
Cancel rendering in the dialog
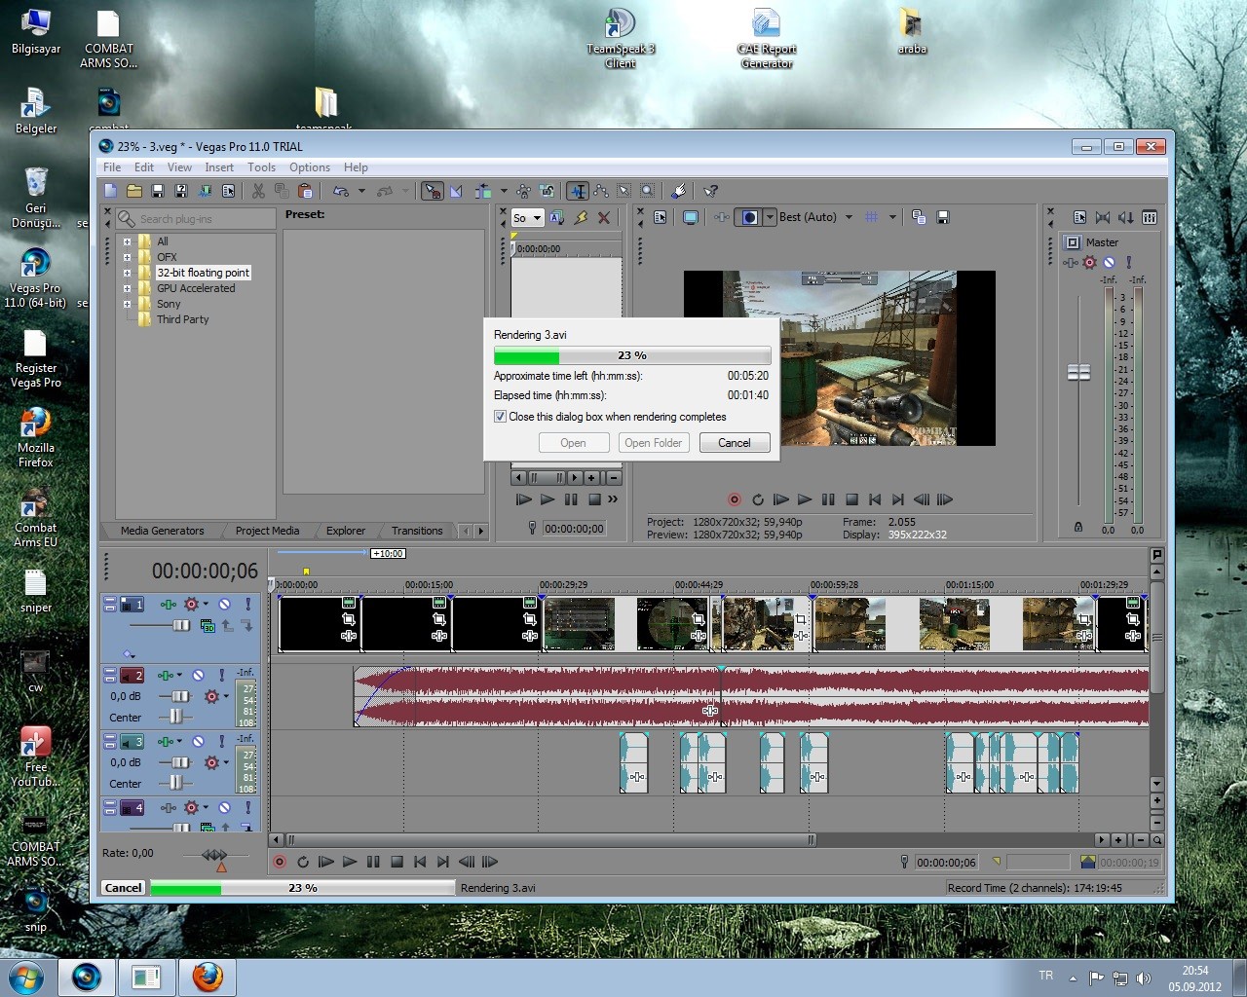pyautogui.click(x=735, y=443)
